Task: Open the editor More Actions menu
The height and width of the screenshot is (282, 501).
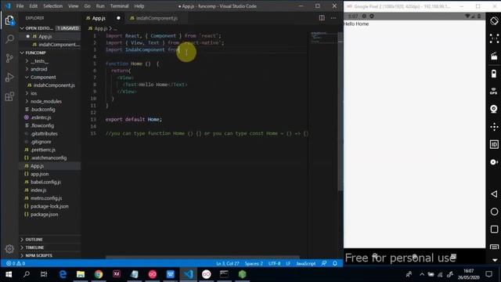Action: [x=333, y=18]
